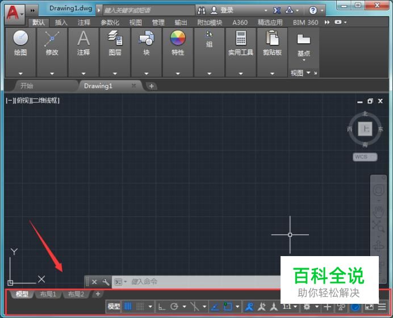Screen dimensions: 393x318
Task: Open the 输出 ribbon tab
Action: coord(181,23)
